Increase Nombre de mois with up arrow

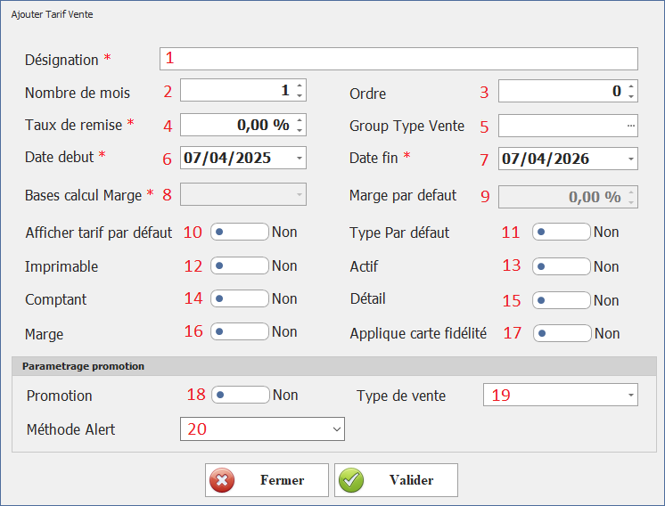(300, 86)
